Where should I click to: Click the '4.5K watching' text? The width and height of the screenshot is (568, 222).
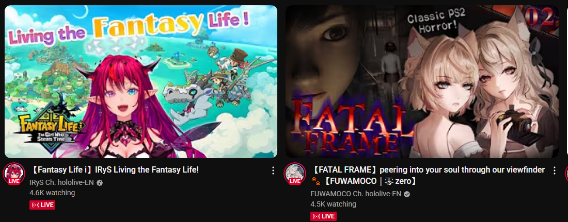point(333,204)
